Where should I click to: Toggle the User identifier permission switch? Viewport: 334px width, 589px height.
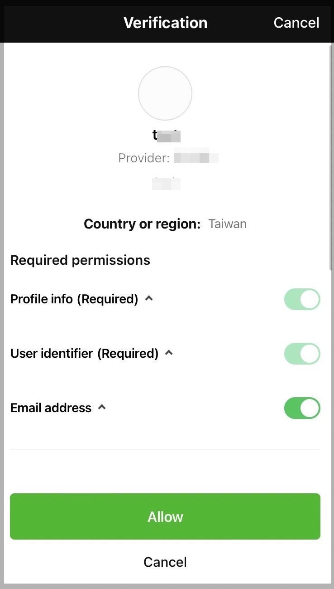tap(302, 354)
